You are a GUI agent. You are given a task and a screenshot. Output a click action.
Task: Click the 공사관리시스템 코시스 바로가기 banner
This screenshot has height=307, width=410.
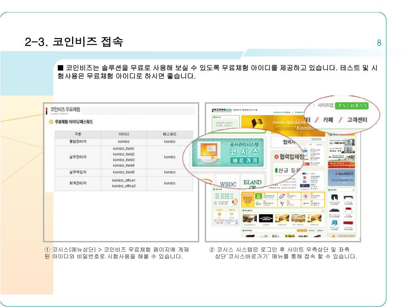click(x=227, y=153)
